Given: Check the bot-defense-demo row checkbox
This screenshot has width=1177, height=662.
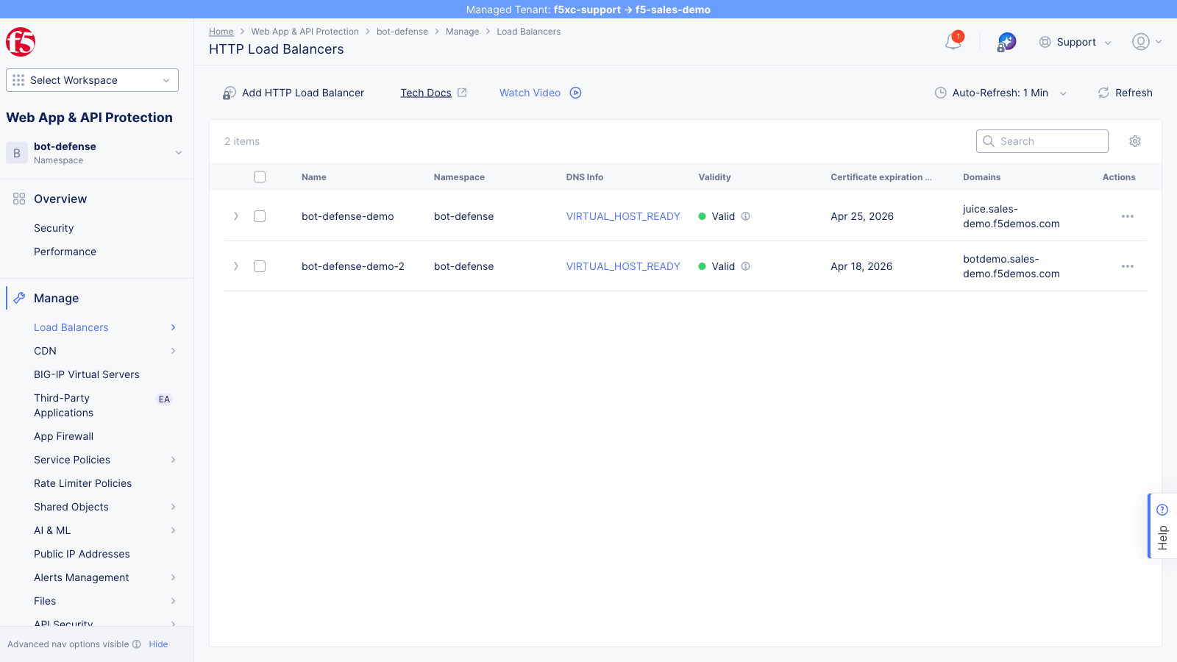Looking at the screenshot, I should point(260,216).
